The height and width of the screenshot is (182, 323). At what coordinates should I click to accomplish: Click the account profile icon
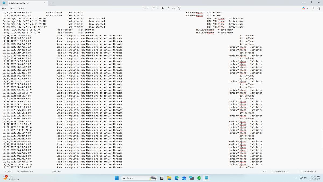[x=313, y=8]
